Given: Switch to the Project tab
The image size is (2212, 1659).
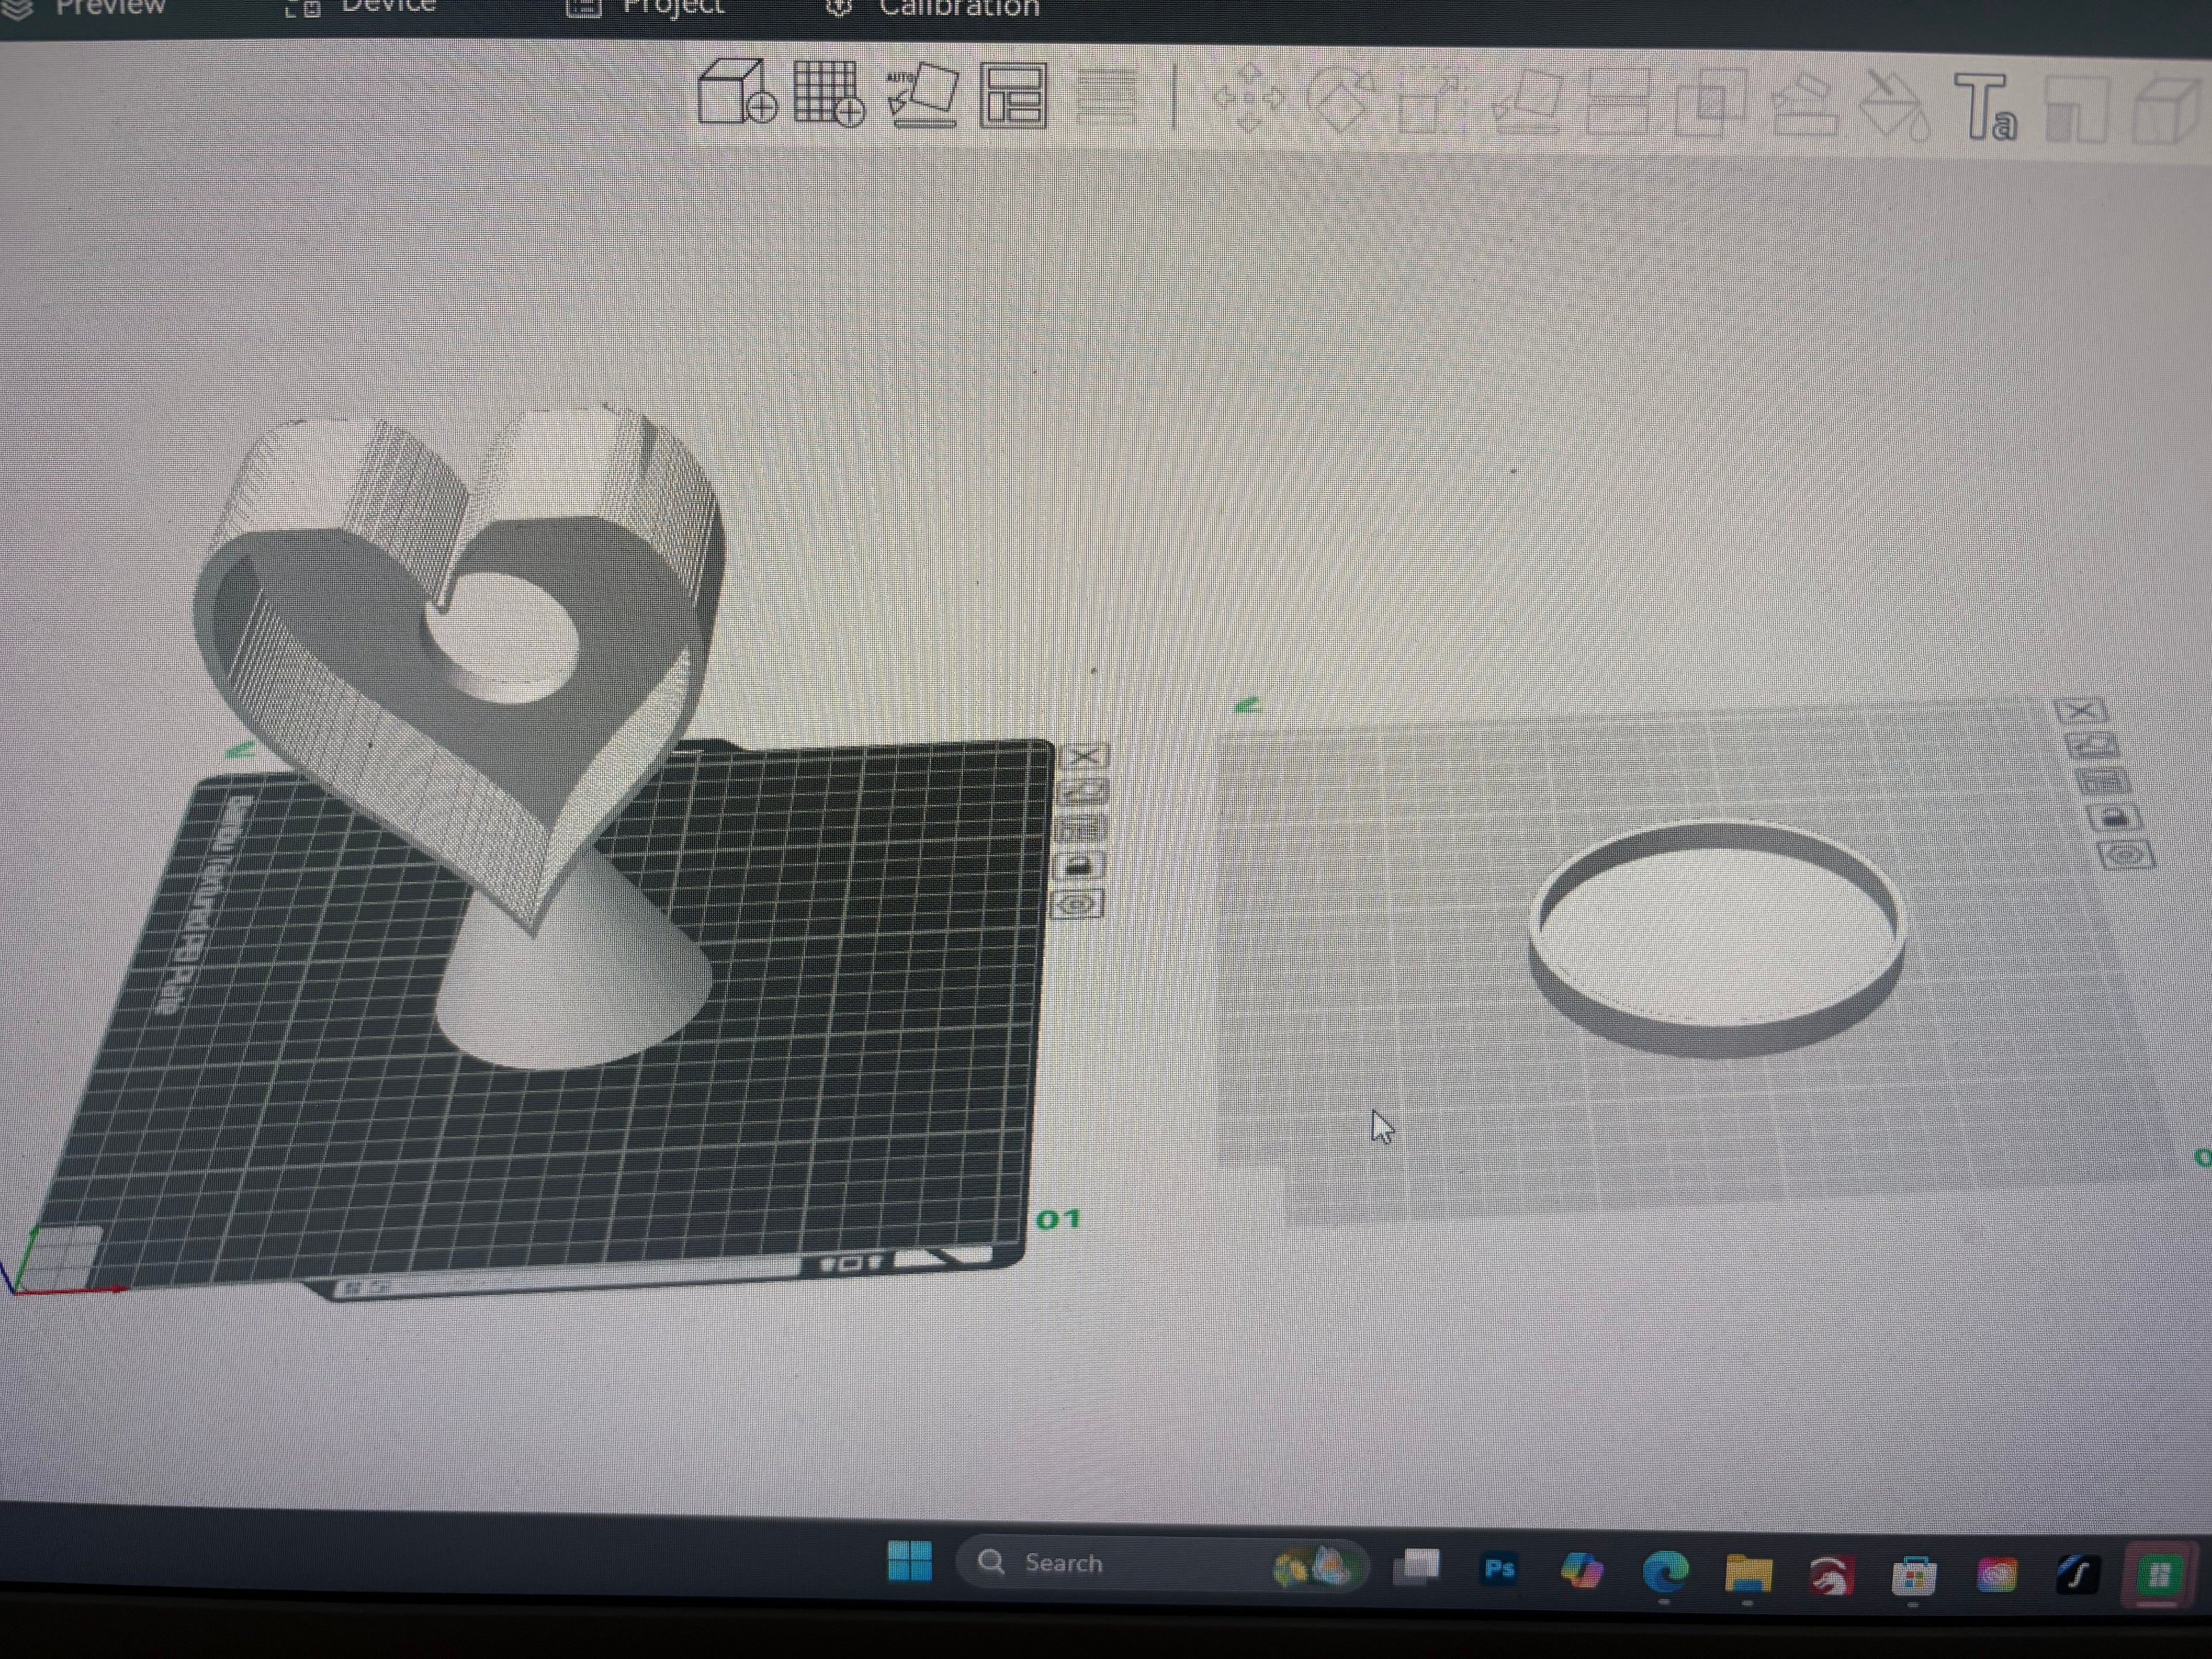Looking at the screenshot, I should click(x=645, y=8).
